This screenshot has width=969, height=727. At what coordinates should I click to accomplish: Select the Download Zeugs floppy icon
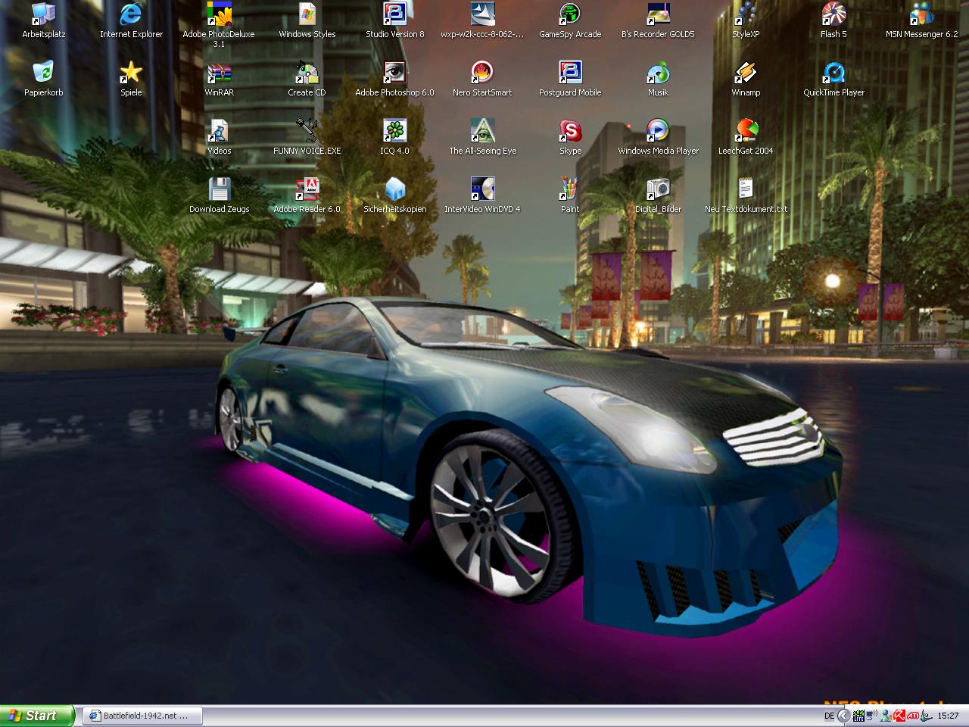coord(219,195)
